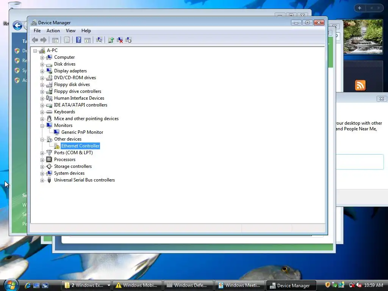Click the text field in Meeting Space window
The image size is (388, 291).
point(360,162)
